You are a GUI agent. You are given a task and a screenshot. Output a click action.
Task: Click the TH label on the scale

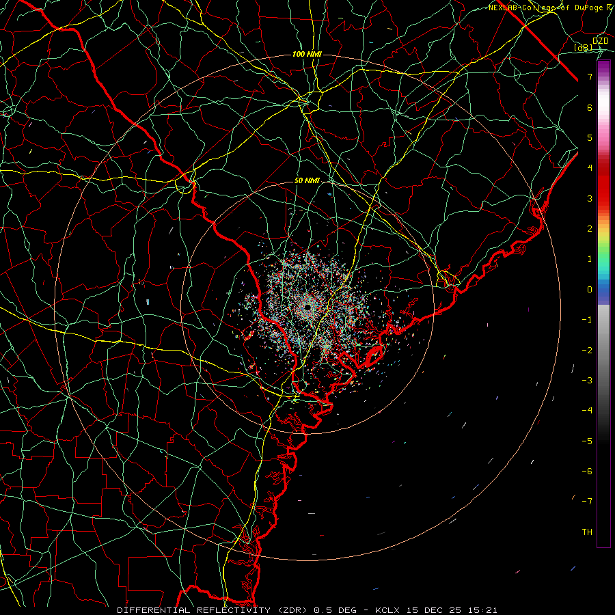point(587,532)
